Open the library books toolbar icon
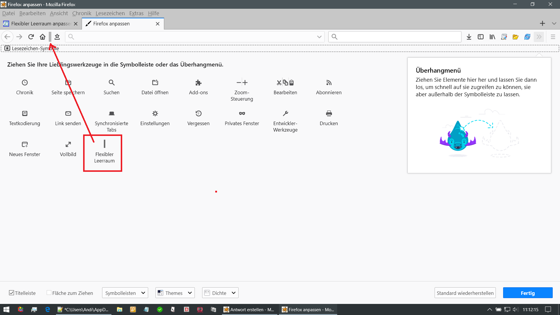The width and height of the screenshot is (560, 315). pos(492,37)
